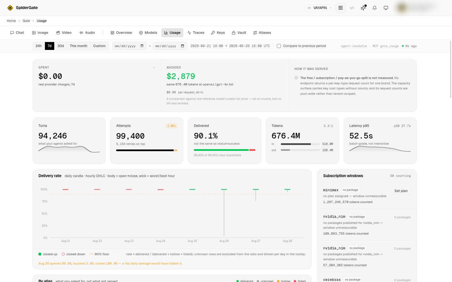Go to Gate breadcrumb
This screenshot has width=452, height=282.
[x=26, y=21]
